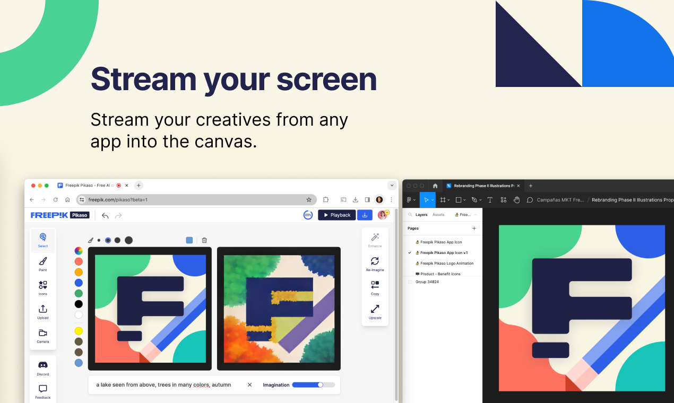Image resolution: width=674 pixels, height=403 pixels.
Task: Open Campañas MKT Fre... breadcrumb
Action: [560, 200]
